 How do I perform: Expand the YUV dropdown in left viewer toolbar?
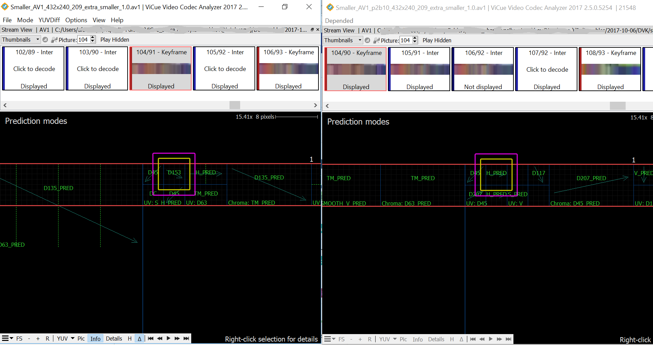click(x=73, y=339)
